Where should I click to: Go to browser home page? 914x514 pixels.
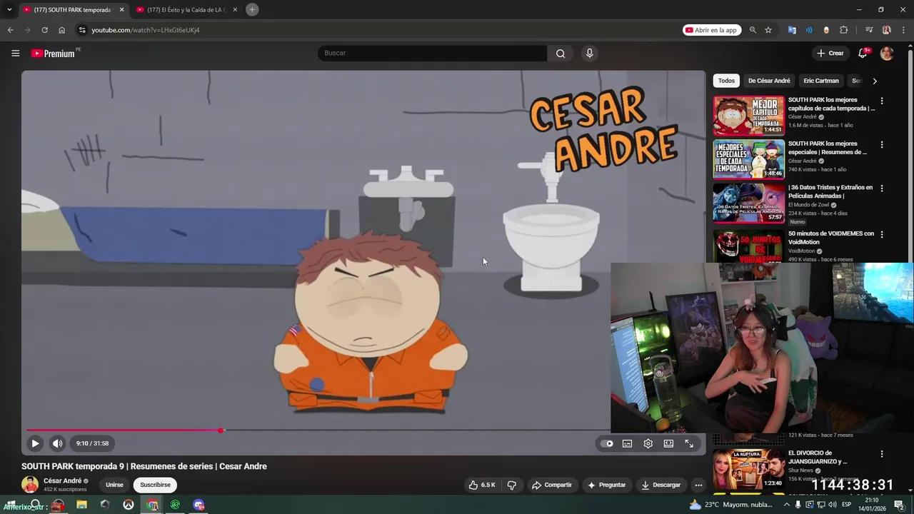(x=62, y=30)
